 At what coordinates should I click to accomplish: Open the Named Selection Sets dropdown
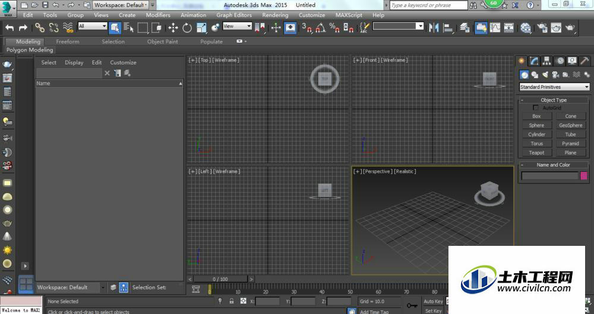pyautogui.click(x=398, y=26)
